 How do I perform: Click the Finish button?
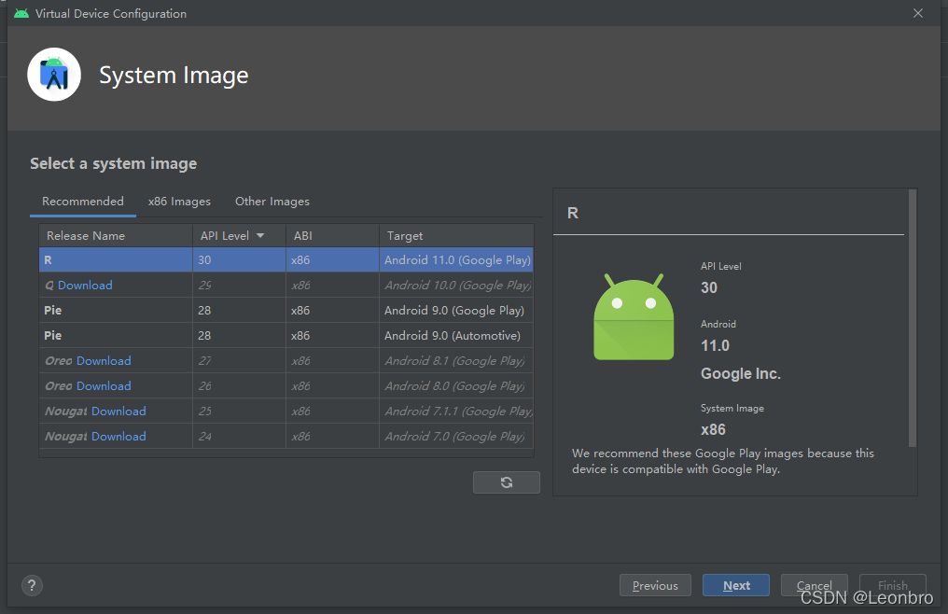pyautogui.click(x=892, y=585)
